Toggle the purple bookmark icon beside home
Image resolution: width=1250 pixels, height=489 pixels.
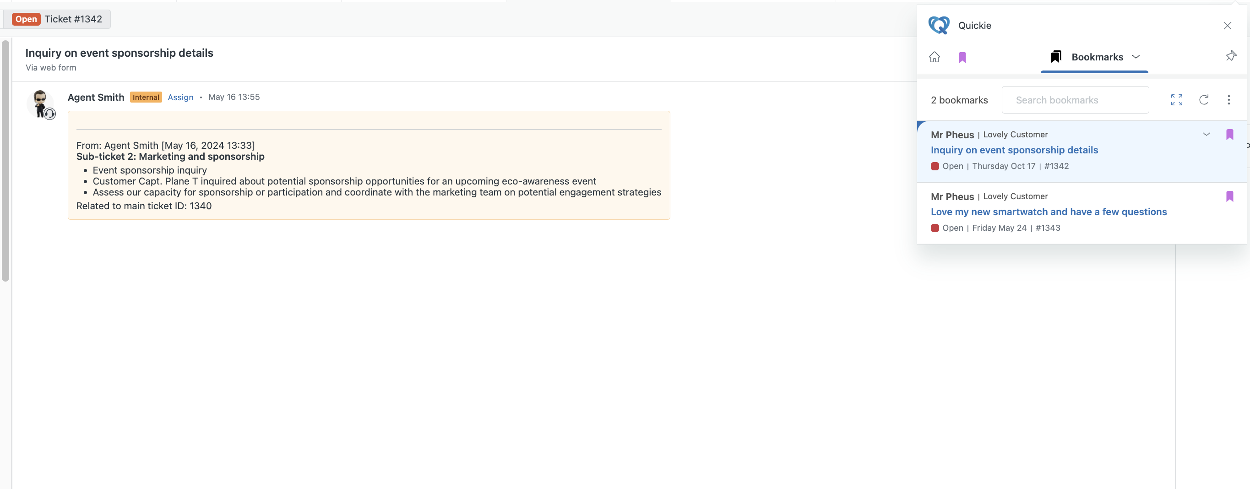click(962, 58)
